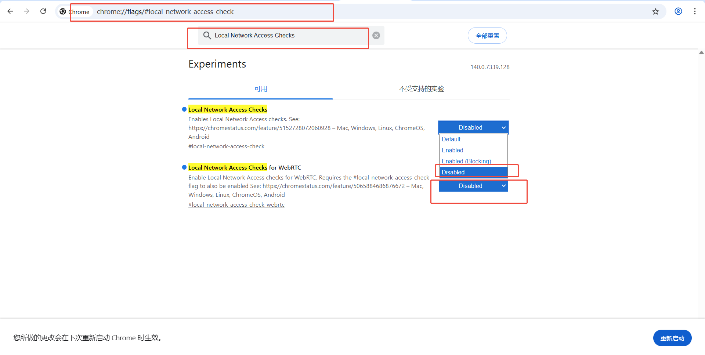Click the 重新启动 relaunch button
Image resolution: width=705 pixels, height=355 pixels.
[672, 338]
